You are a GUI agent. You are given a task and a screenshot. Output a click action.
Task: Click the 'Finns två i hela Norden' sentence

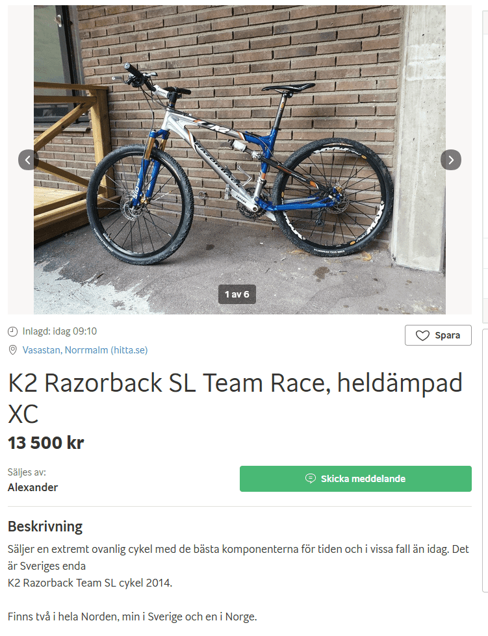click(x=132, y=616)
